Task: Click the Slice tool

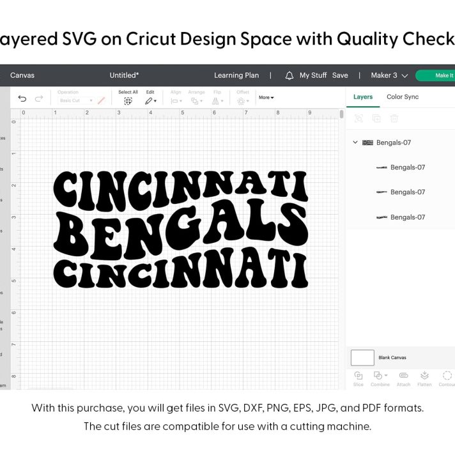Action: pyautogui.click(x=359, y=378)
